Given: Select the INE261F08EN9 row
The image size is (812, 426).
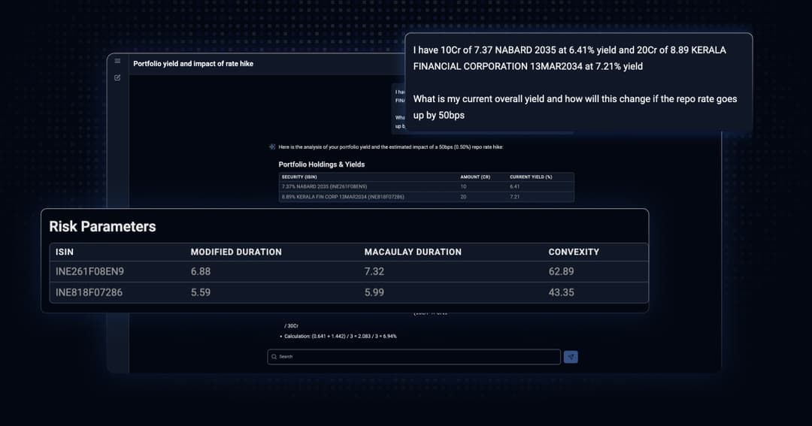Looking at the screenshot, I should [349, 271].
